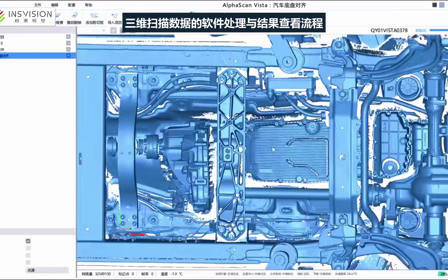The height and width of the screenshot is (280, 448).
Task: Toggle visibility of the selected 对齐 row
Action: [68, 56]
